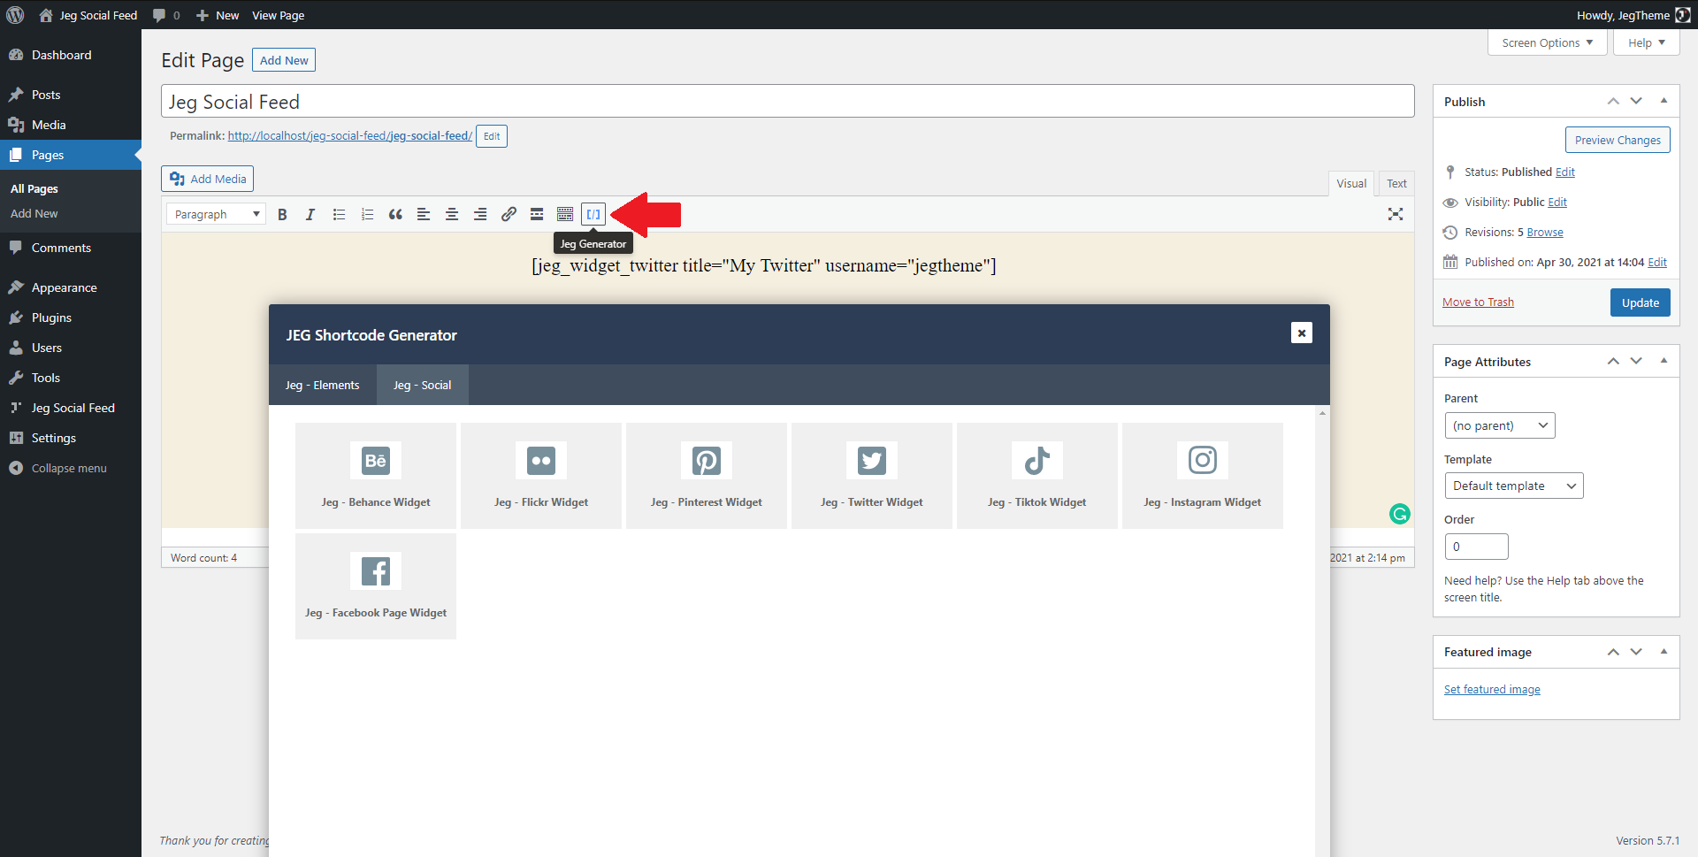Open the Default template dropdown
The image size is (1698, 857).
pos(1513,486)
